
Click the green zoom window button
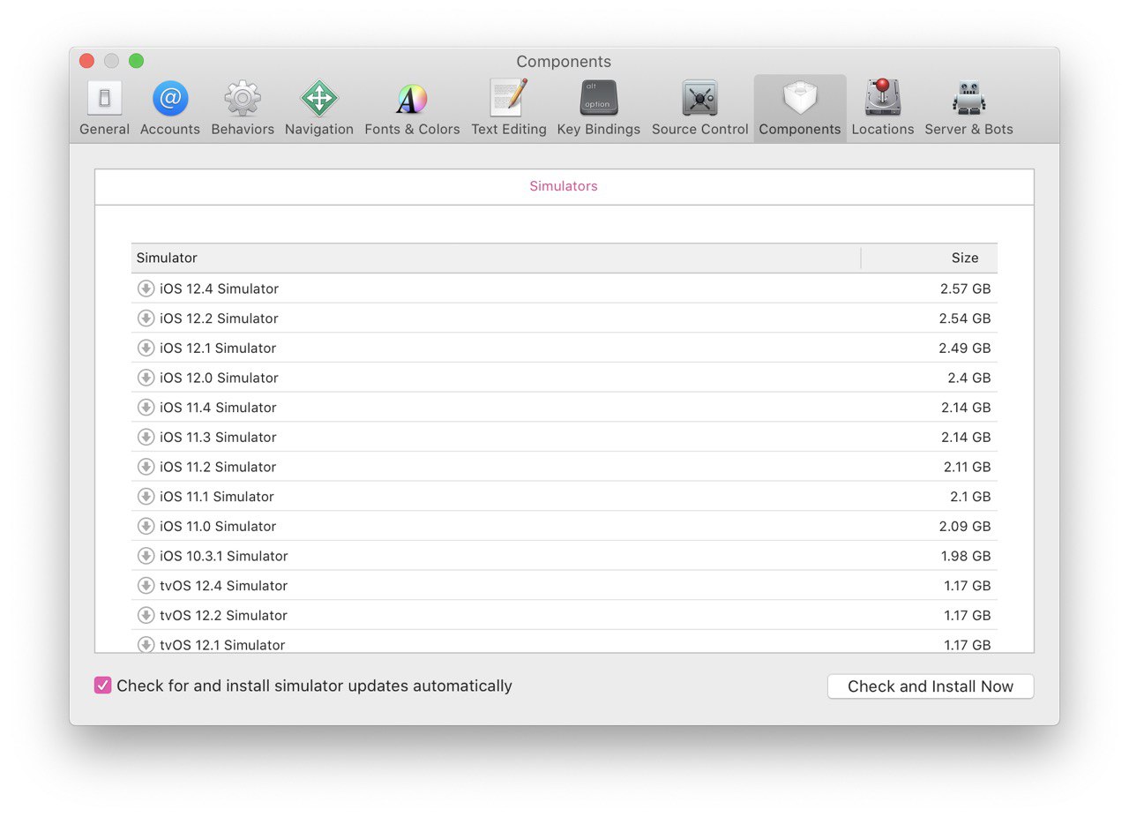tap(136, 61)
